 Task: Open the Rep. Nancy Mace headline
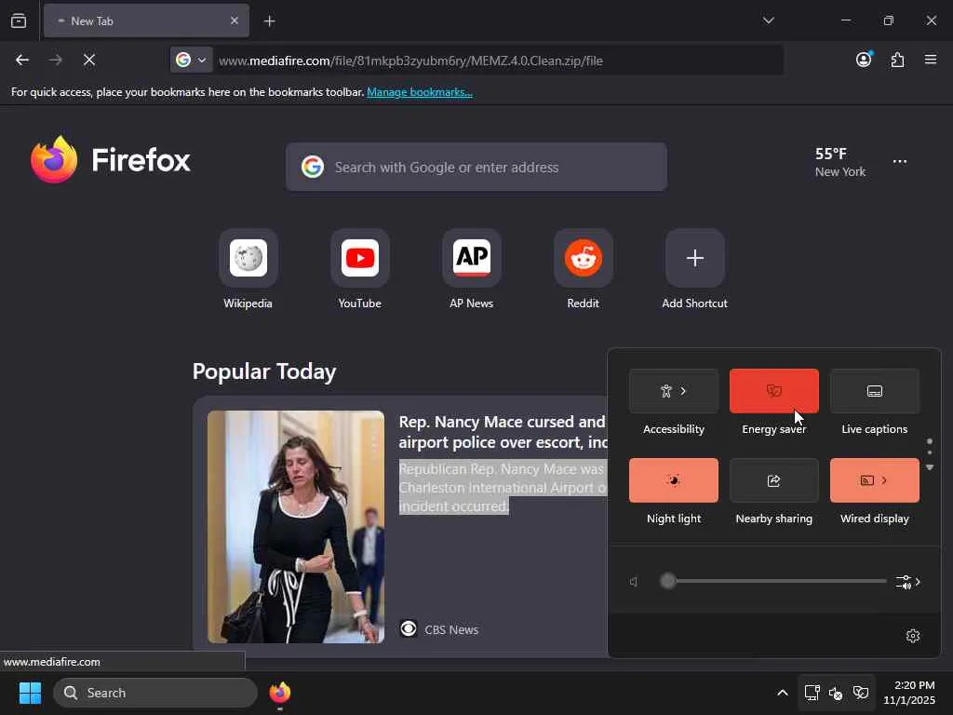[503, 432]
